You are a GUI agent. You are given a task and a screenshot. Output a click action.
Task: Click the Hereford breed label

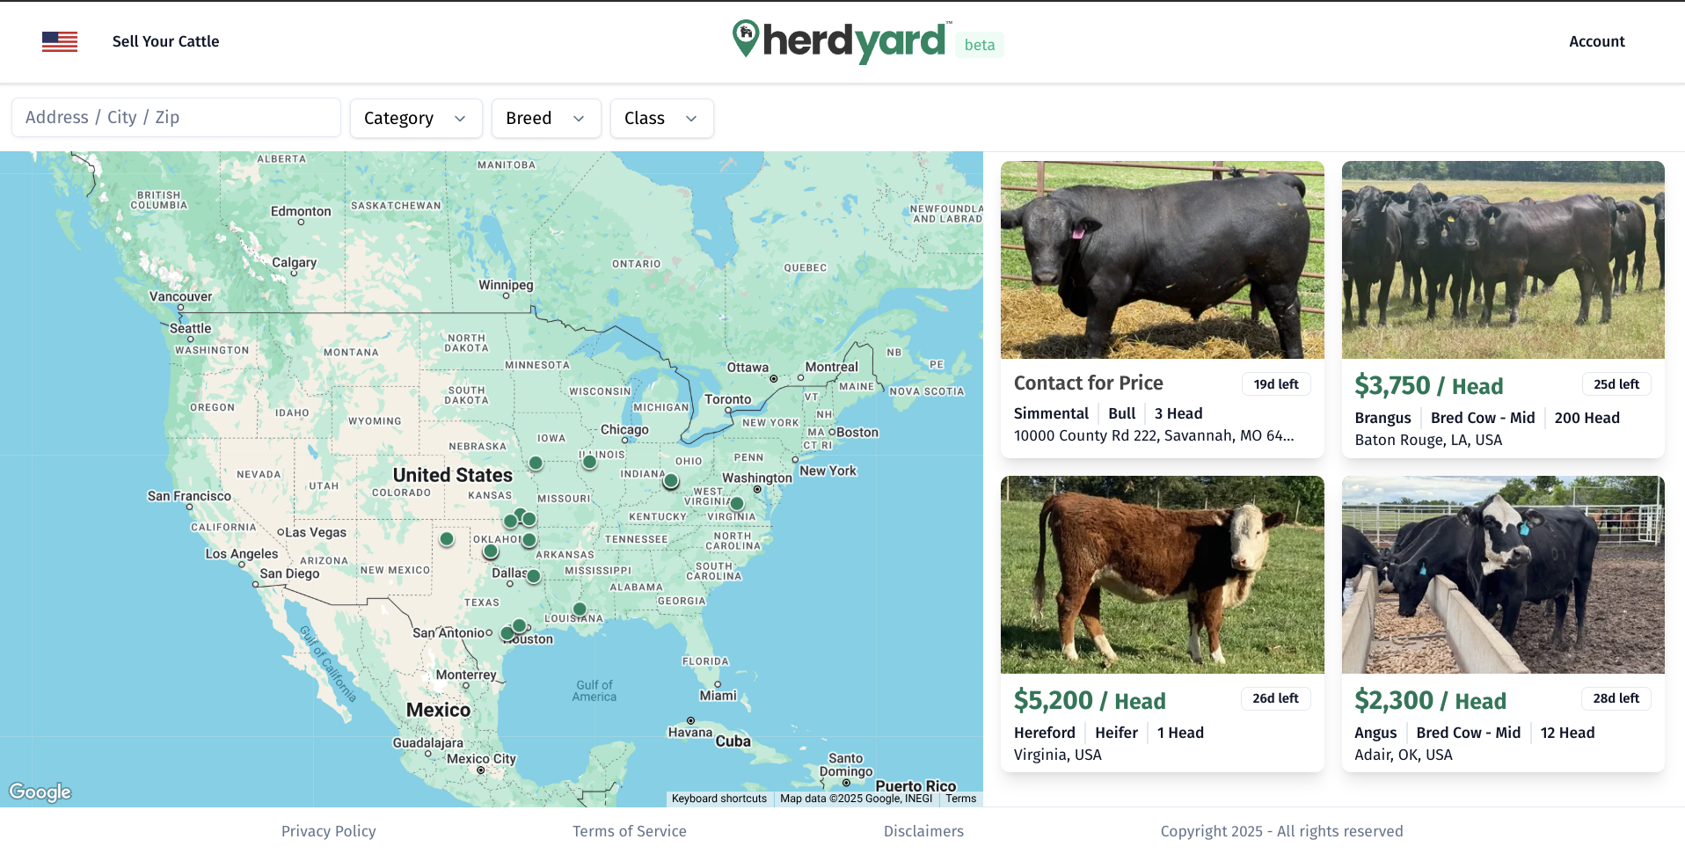(1044, 733)
